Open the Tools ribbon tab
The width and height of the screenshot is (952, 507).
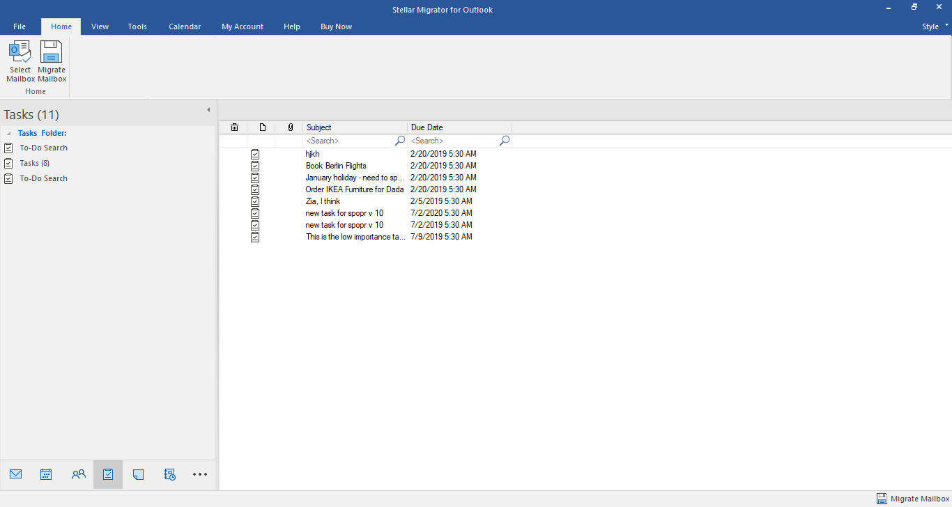tap(137, 26)
